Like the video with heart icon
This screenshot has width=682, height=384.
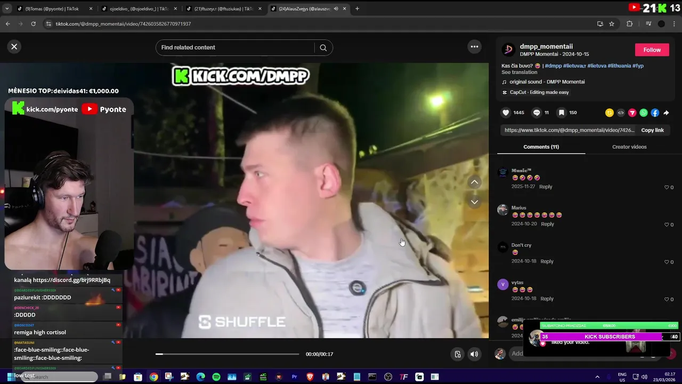[x=506, y=113]
